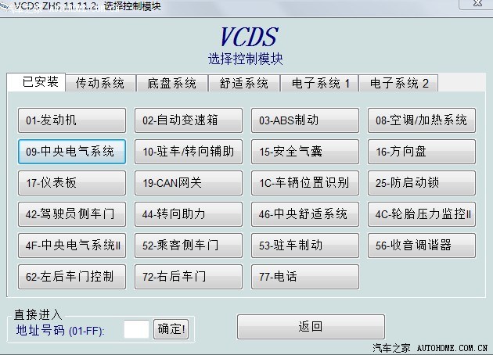Click 4C-轮胎压力监控II button
493x355 pixels.
(x=421, y=214)
